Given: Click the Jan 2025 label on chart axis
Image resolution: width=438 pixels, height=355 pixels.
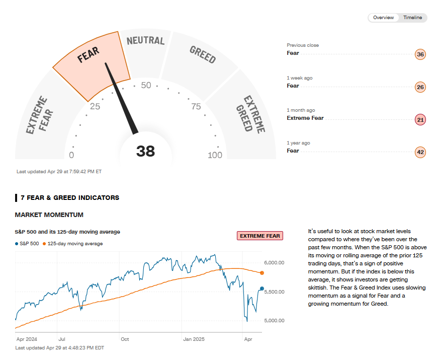Looking at the screenshot, I should point(195,339).
